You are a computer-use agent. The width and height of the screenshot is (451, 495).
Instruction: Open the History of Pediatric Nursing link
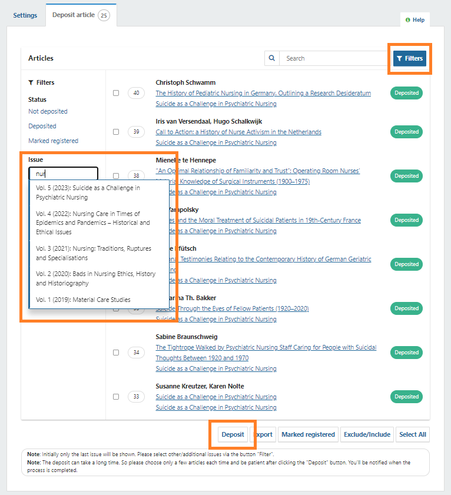point(263,93)
